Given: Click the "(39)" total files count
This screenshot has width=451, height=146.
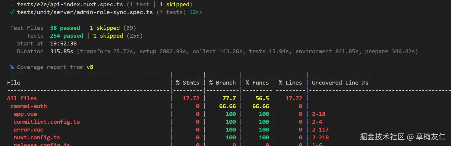Looking at the screenshot, I should (130, 28).
